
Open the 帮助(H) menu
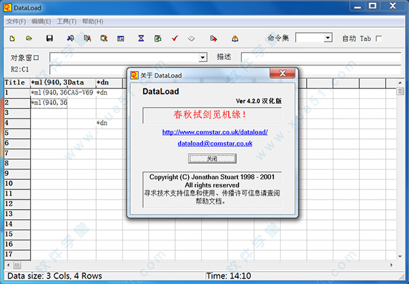pyautogui.click(x=93, y=21)
